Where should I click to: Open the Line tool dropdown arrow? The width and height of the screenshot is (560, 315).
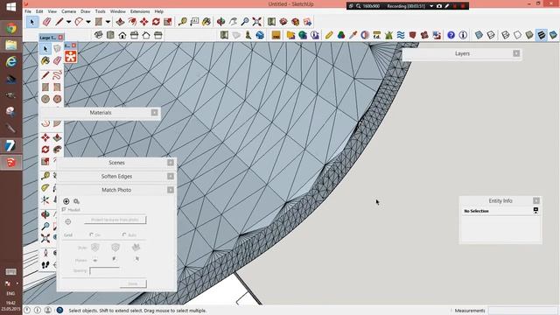tap(68, 22)
